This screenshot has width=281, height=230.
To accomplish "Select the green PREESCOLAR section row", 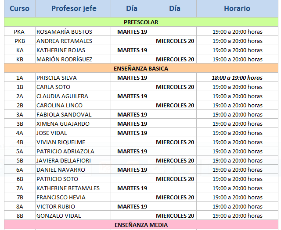I will [141, 22].
